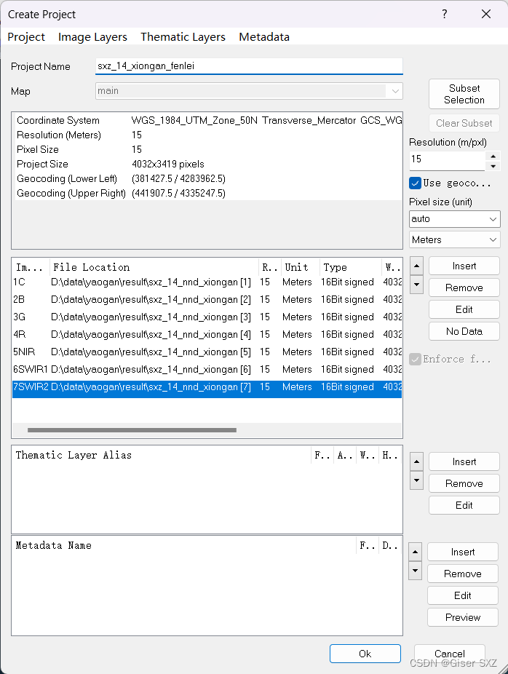Screen dimensions: 508x674
Task: Click Edit for metadata
Action: [463, 595]
